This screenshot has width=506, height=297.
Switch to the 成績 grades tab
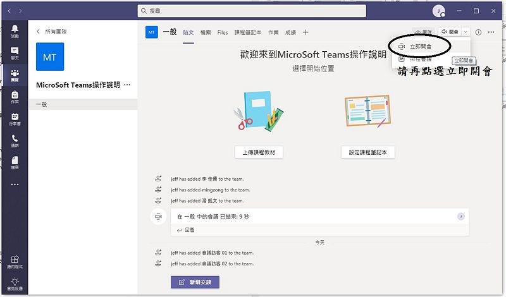tap(290, 33)
